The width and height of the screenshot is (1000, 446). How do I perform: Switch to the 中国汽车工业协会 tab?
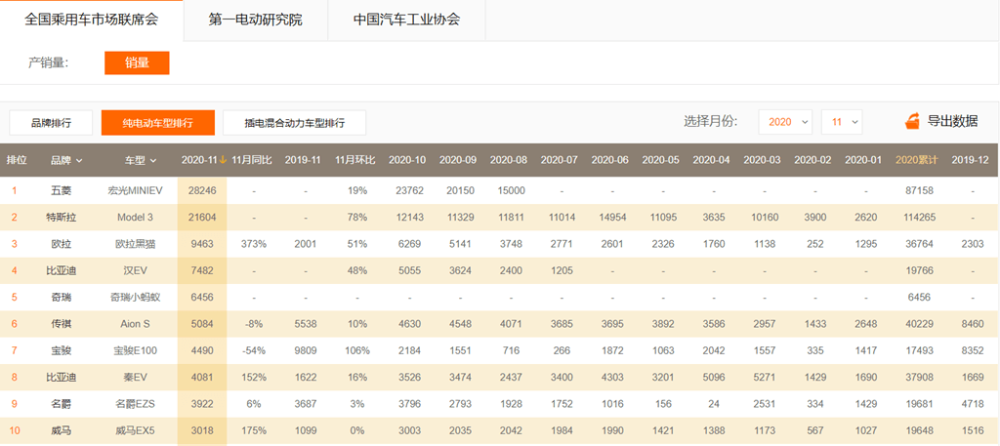click(x=407, y=20)
